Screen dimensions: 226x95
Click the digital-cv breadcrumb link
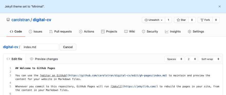click(x=11, y=47)
